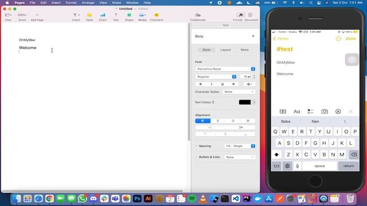The width and height of the screenshot is (367, 206).
Task: Click the Welcome text in document
Action: [x=28, y=47]
